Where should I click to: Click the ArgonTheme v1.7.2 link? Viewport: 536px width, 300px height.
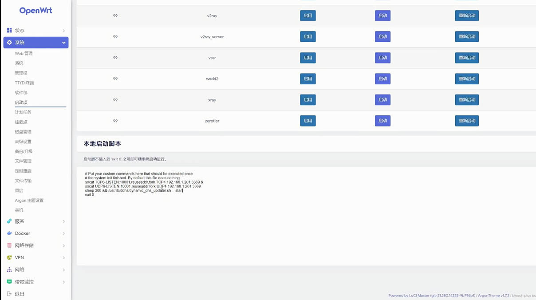tap(493, 296)
